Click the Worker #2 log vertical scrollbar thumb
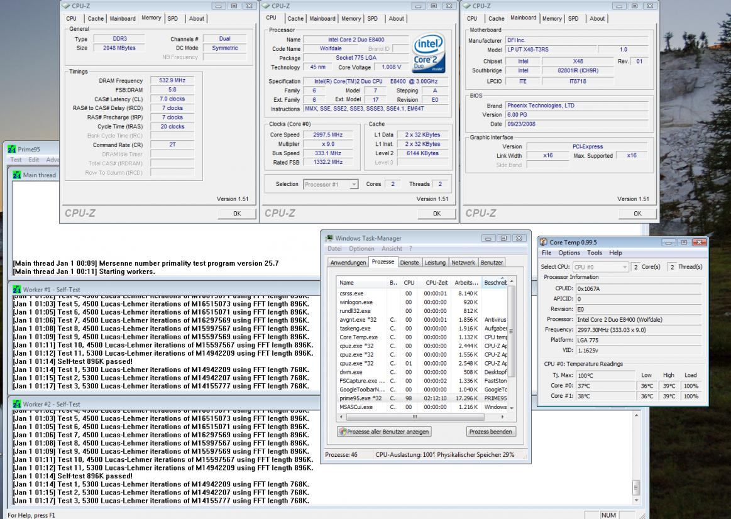This screenshot has width=731, height=519. tap(636, 488)
